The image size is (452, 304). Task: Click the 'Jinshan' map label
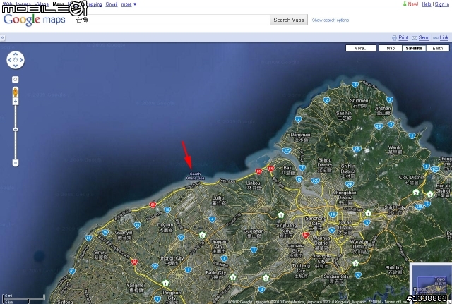click(383, 111)
